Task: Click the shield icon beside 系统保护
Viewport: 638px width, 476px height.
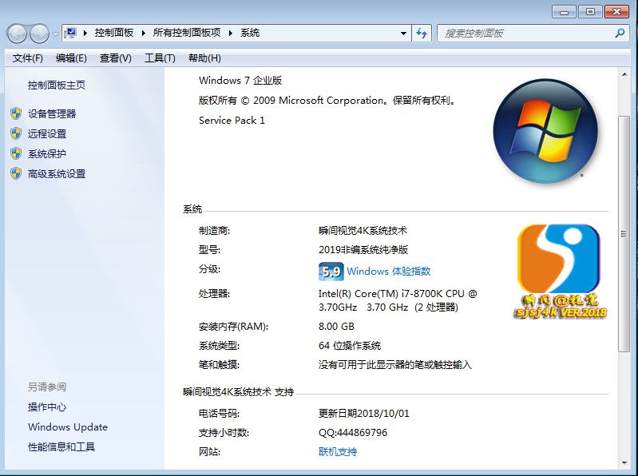Action: pyautogui.click(x=16, y=153)
